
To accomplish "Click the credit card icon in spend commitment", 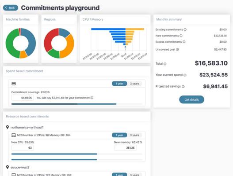I will 14,84.
